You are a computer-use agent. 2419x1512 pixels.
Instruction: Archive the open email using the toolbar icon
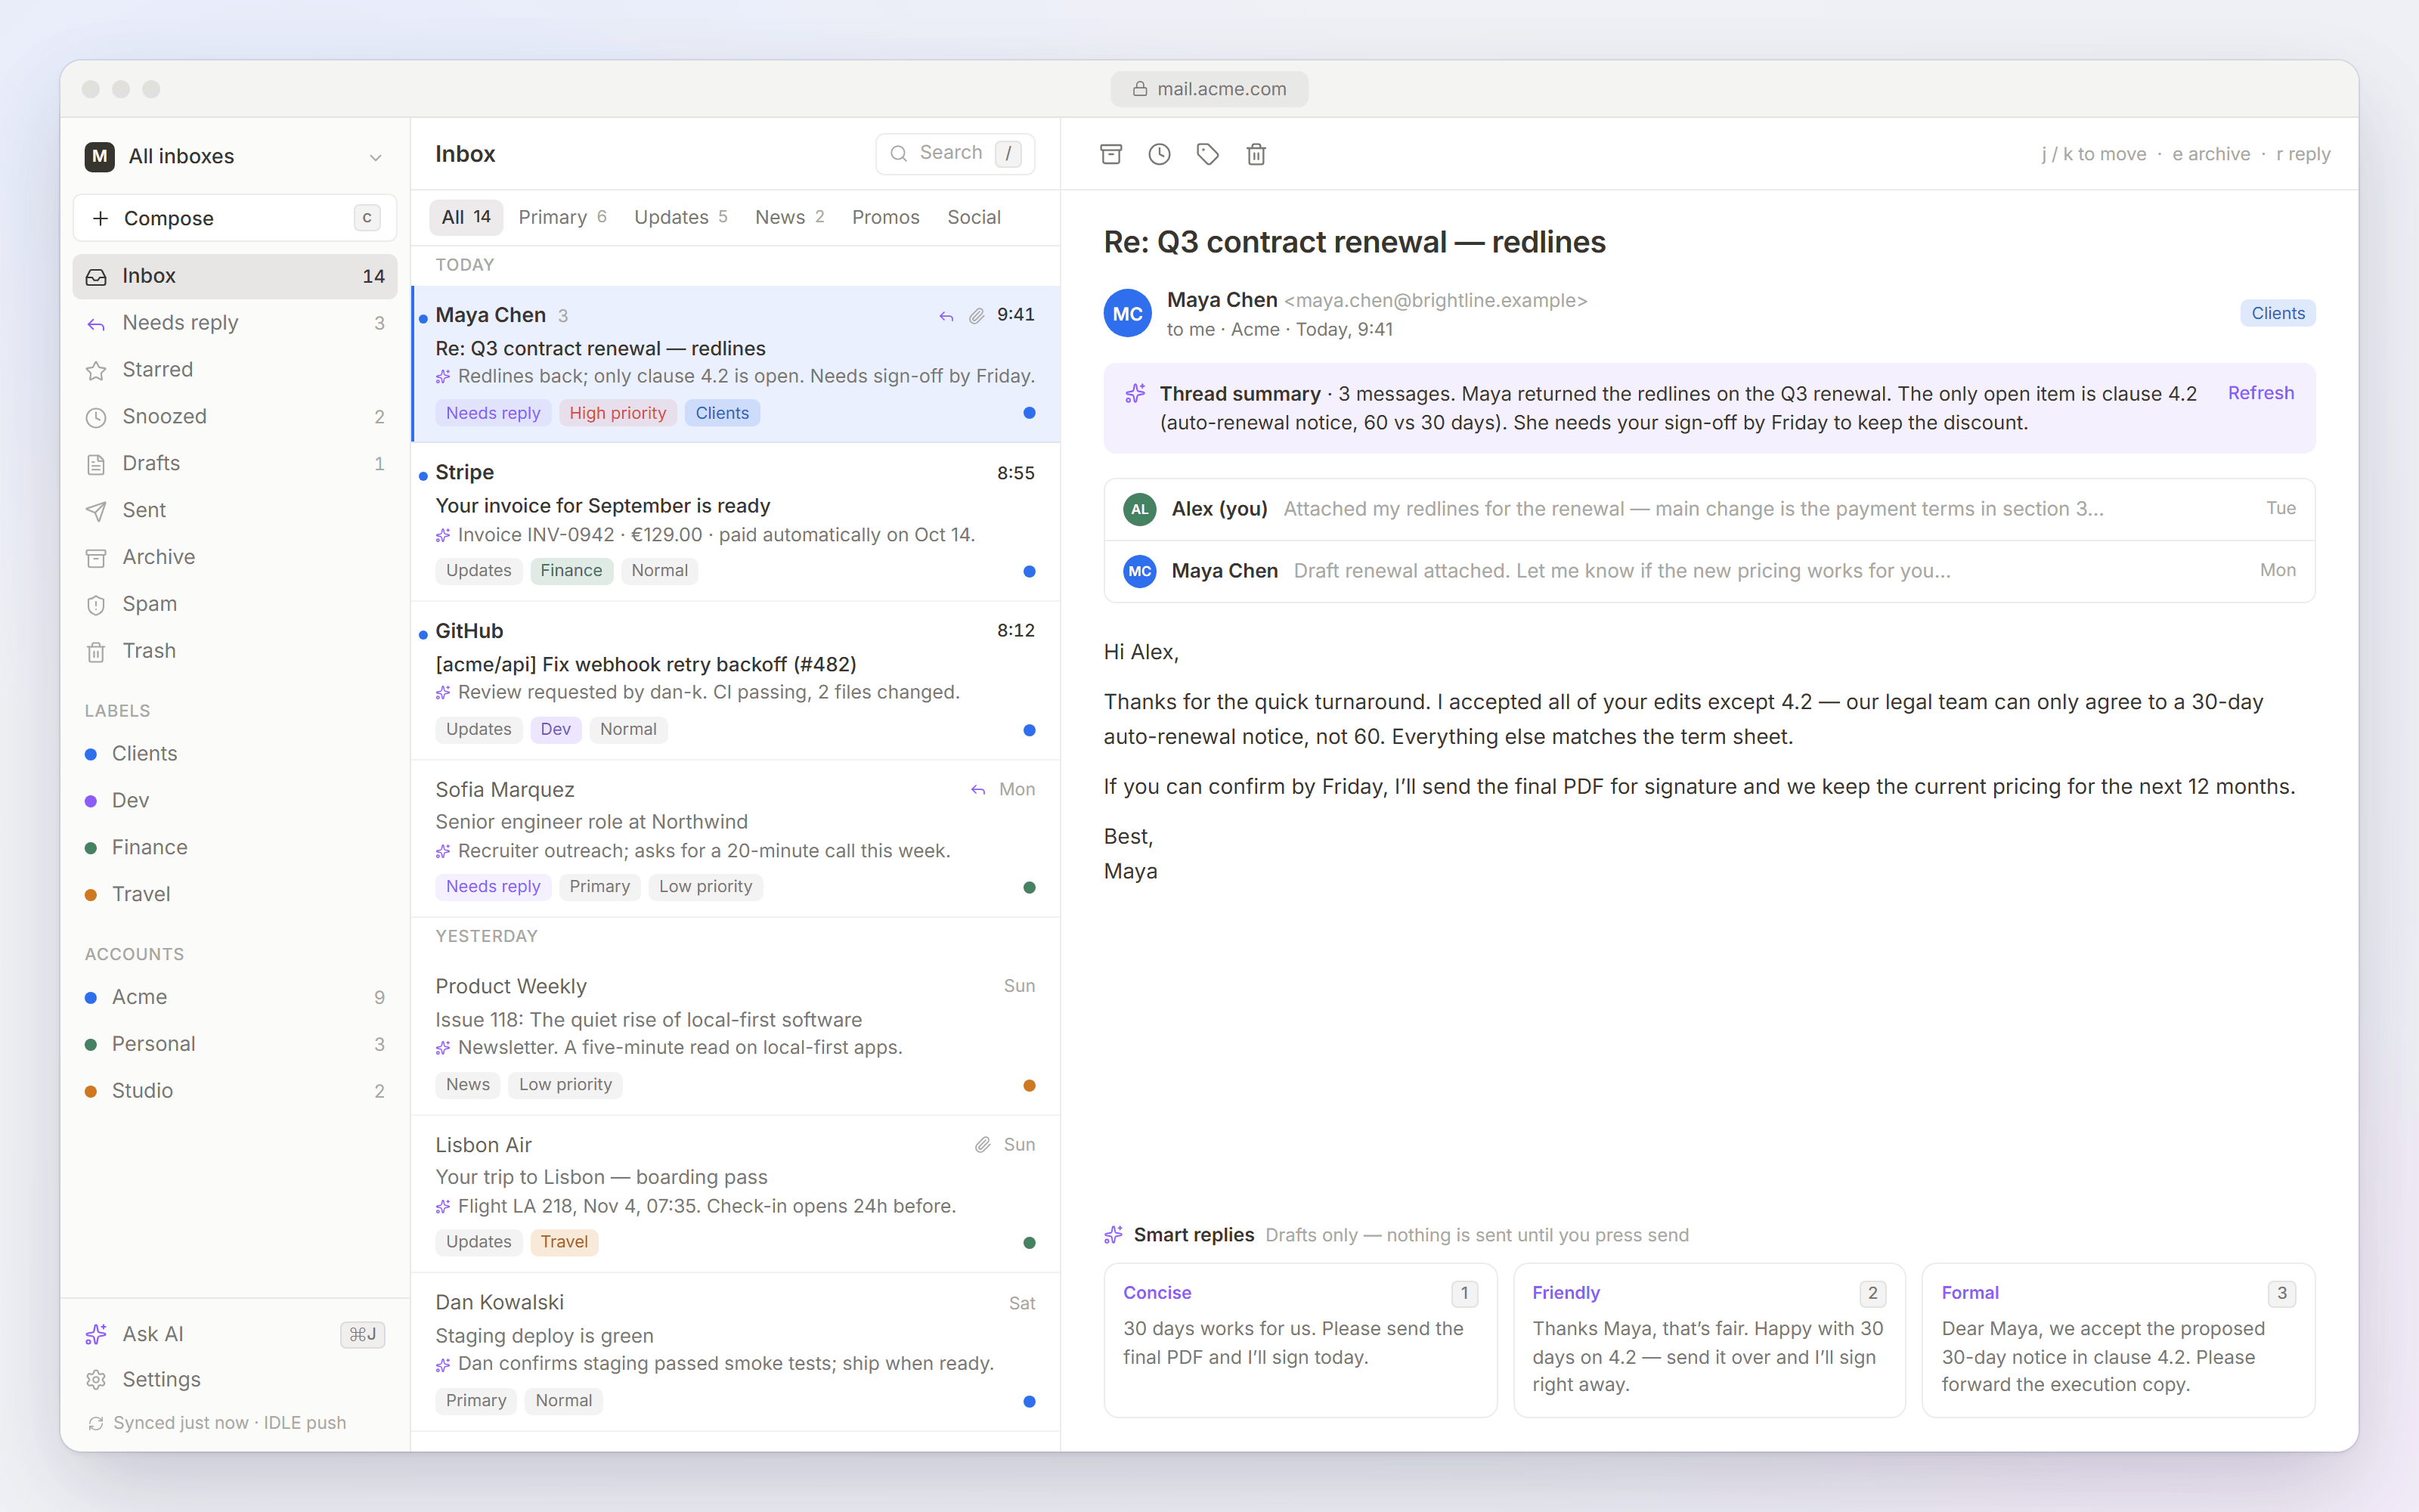1110,154
